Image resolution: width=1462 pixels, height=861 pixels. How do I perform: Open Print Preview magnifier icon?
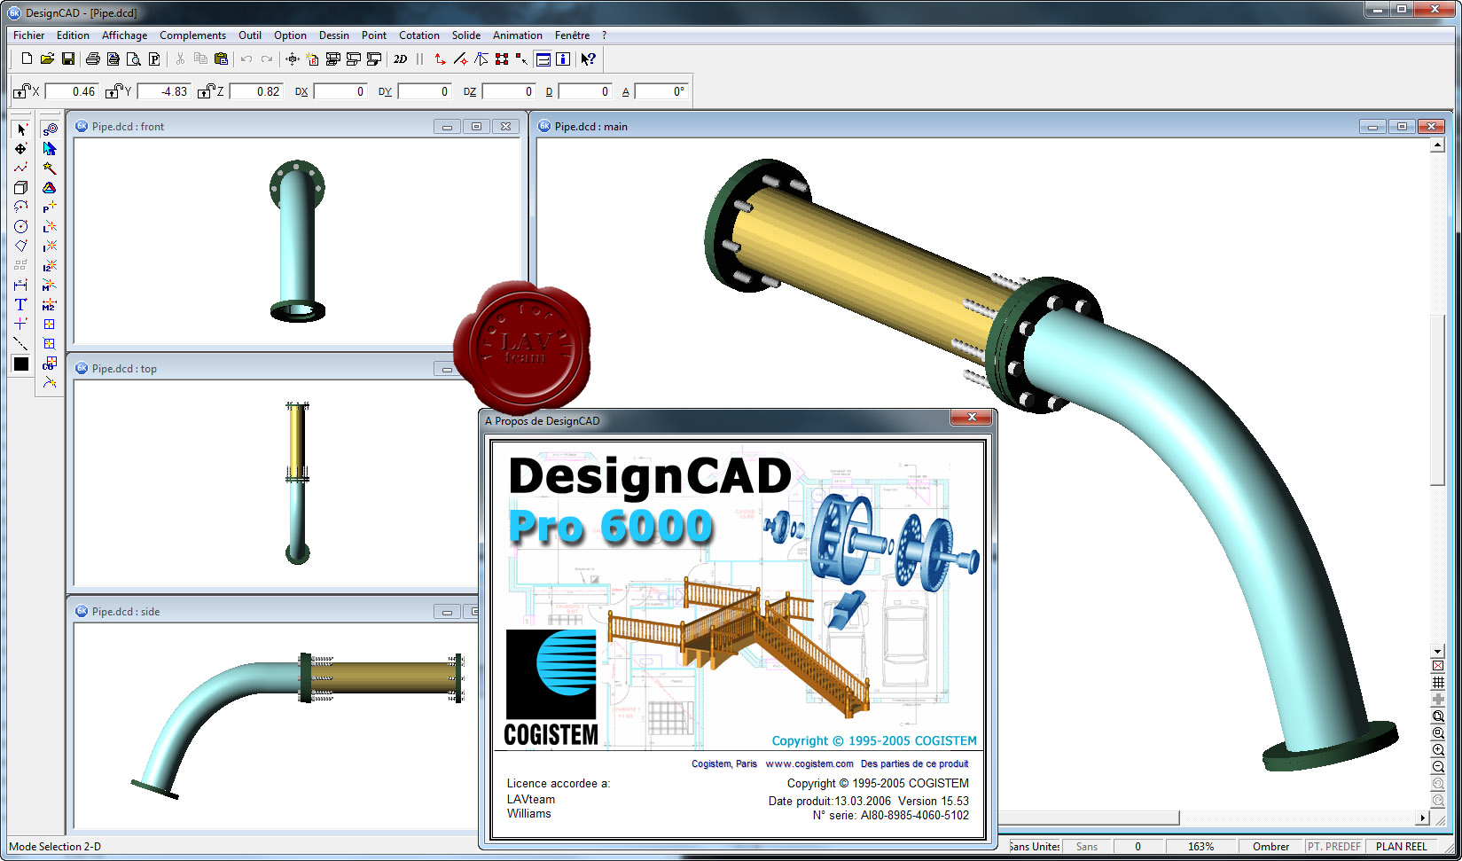click(134, 59)
